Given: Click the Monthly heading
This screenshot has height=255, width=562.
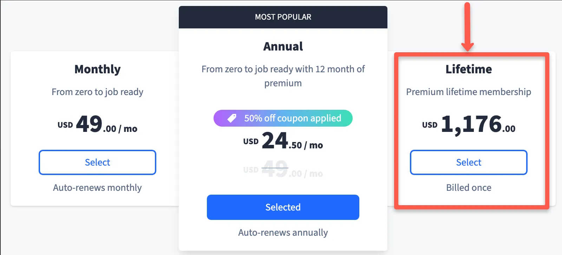Looking at the screenshot, I should tap(97, 69).
